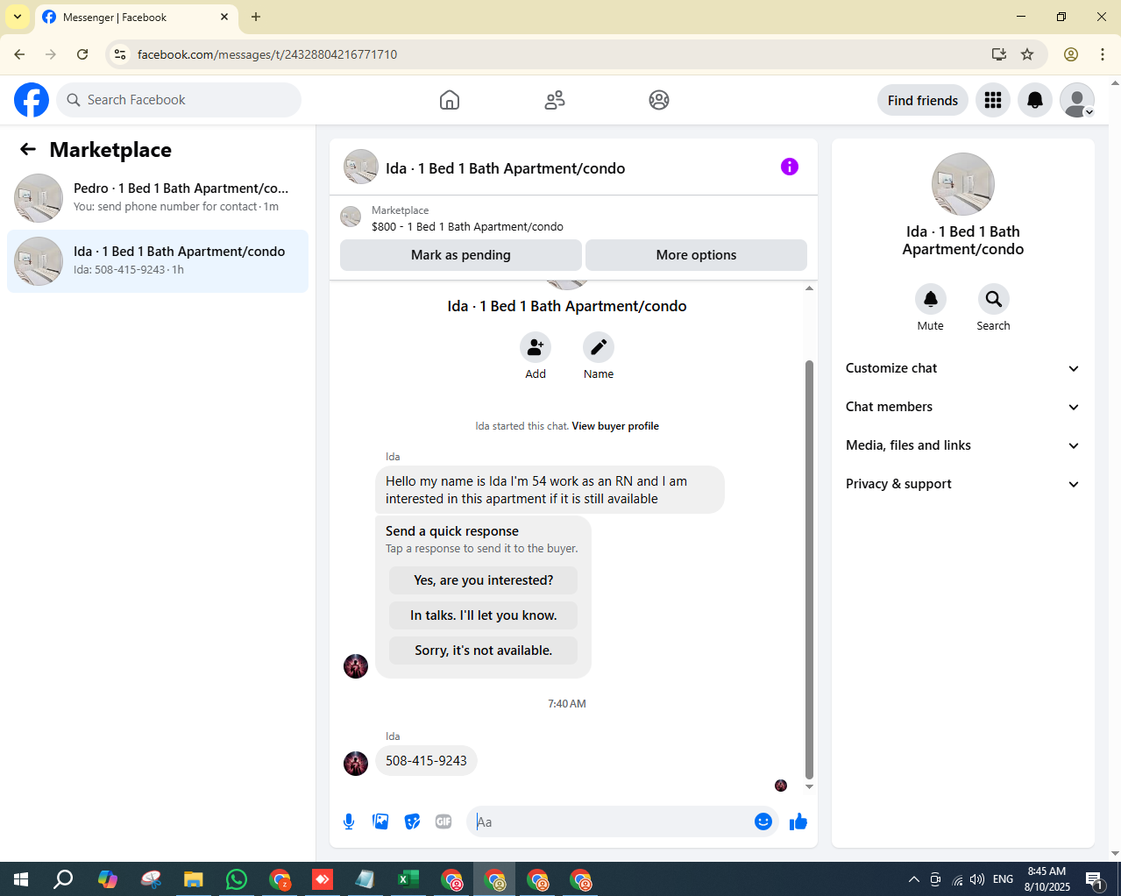Record a voice clip with microphone icon

(349, 821)
